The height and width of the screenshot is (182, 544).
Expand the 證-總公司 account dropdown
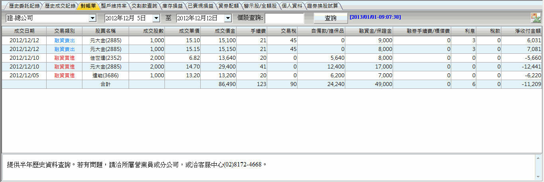coord(92,18)
